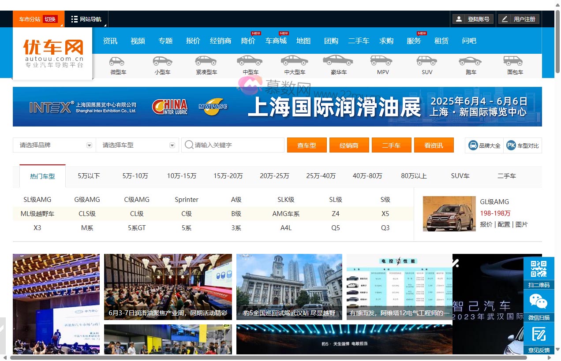561x361 pixels.
Task: Expand the 网站导航 site navigation menu
Action: (86, 19)
